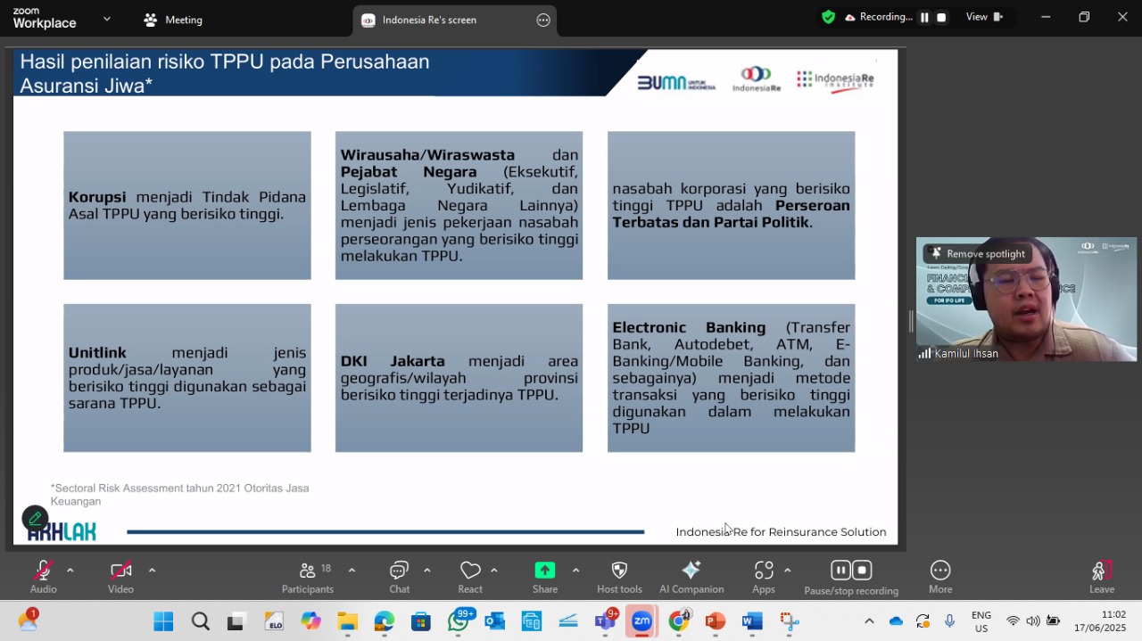
Task: Expand the Zoom Workplace dropdown arrow
Action: click(107, 19)
